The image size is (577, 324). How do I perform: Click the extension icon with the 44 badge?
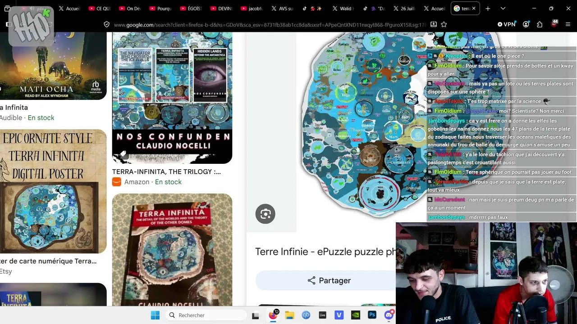(x=554, y=24)
